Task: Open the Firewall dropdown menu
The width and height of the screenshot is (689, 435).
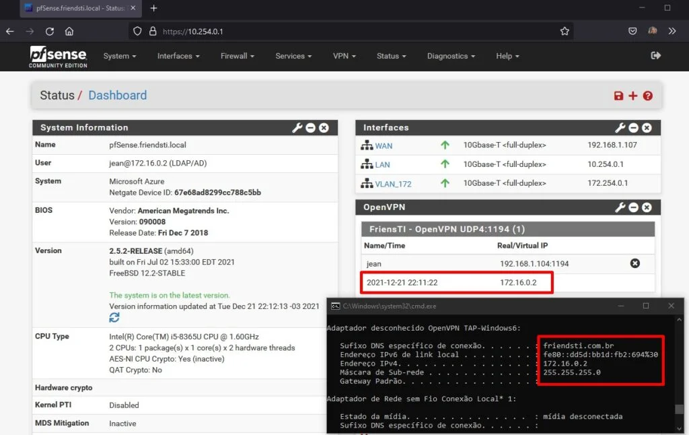Action: click(238, 57)
